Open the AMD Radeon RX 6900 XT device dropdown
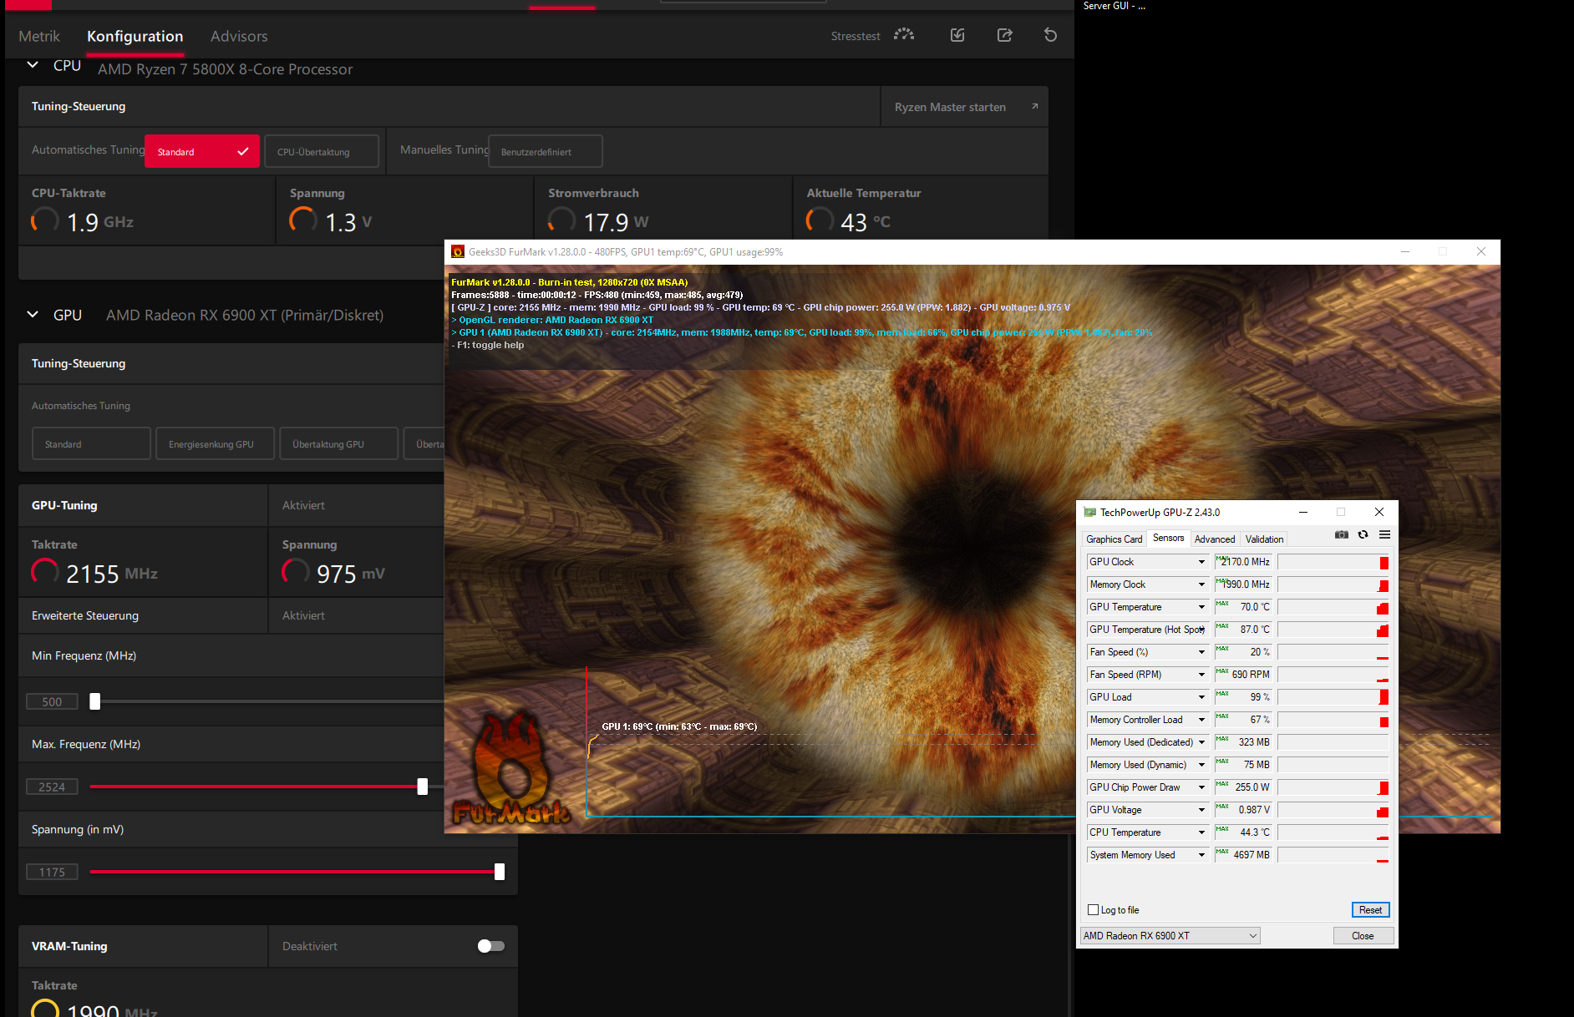Image resolution: width=1574 pixels, height=1017 pixels. click(x=1170, y=936)
